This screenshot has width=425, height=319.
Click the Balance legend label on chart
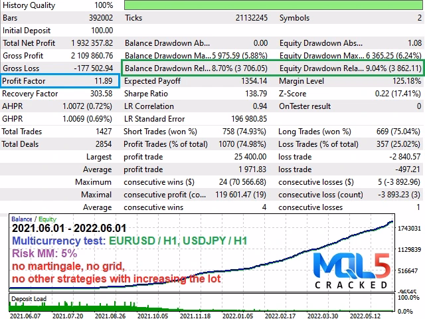[x=22, y=219]
